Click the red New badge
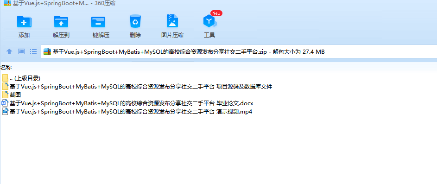The image size is (437, 184). coord(216,13)
